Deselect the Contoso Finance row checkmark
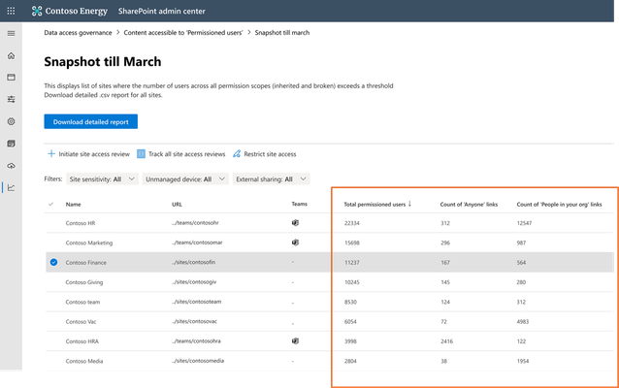The width and height of the screenshot is (619, 388). pyautogui.click(x=53, y=262)
